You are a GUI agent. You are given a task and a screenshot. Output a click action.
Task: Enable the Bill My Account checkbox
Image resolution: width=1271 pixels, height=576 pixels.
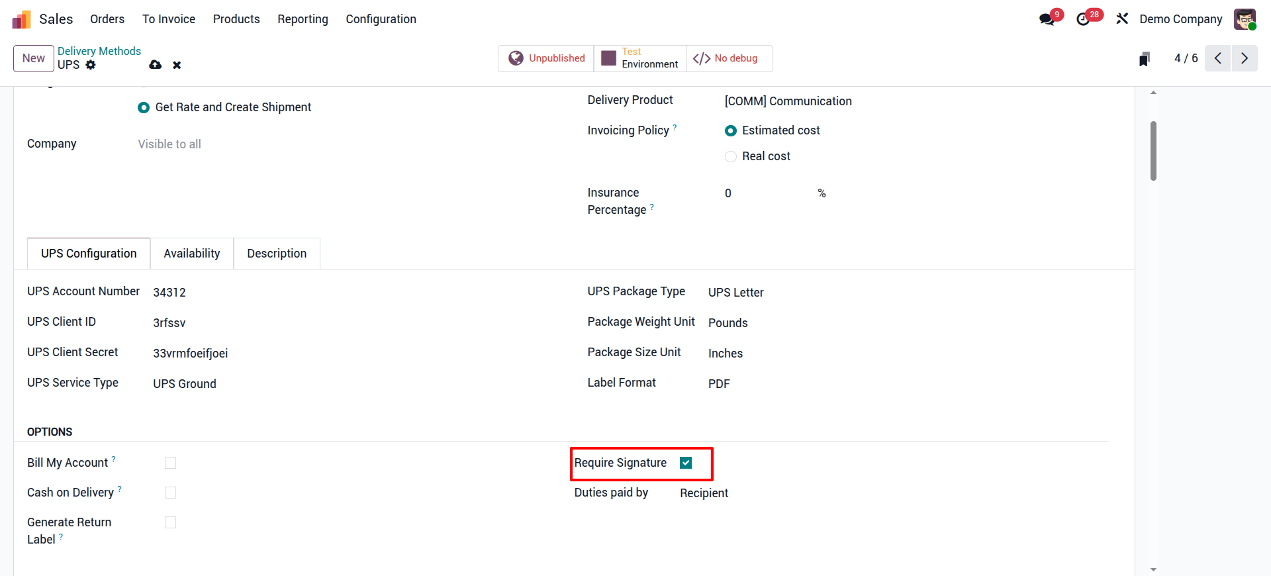(170, 463)
